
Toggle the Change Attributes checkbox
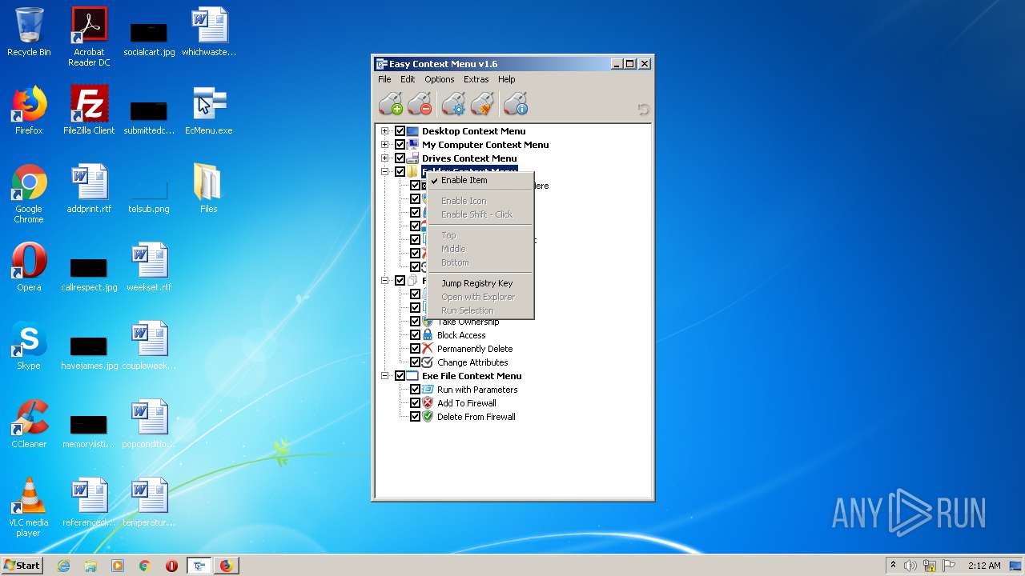[x=415, y=362]
